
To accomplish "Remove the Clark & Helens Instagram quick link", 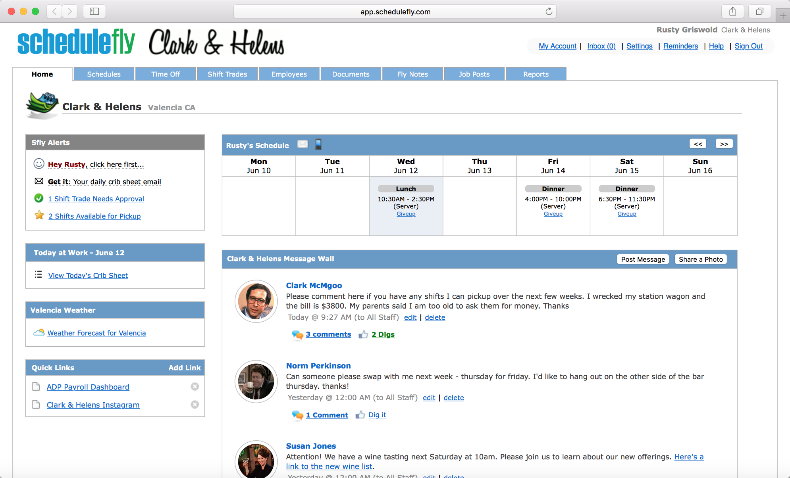I will (x=195, y=405).
